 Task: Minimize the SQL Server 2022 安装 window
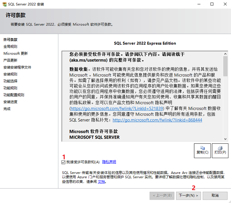(x=199, y=4)
